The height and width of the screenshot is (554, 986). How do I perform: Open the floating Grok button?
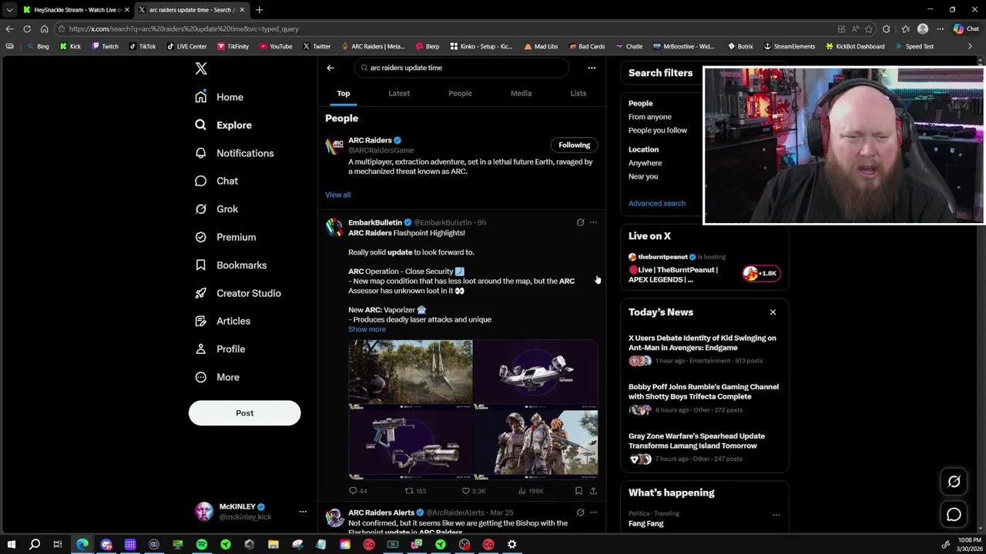click(954, 482)
